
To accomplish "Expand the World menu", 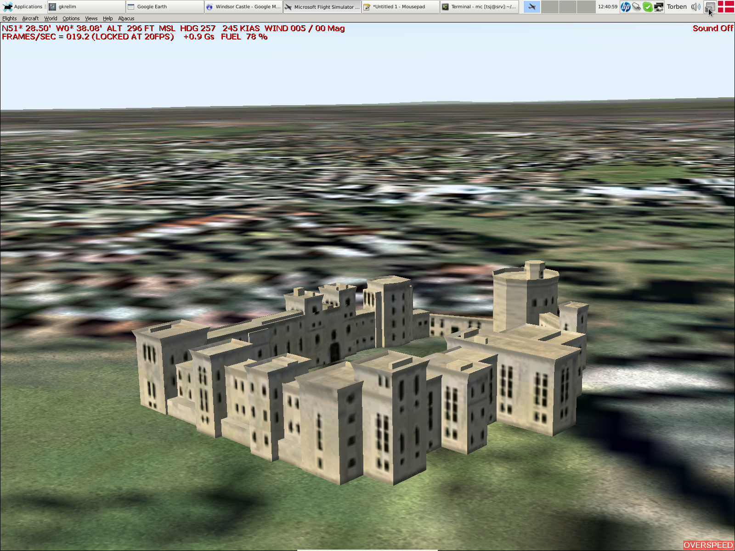I will pyautogui.click(x=51, y=18).
